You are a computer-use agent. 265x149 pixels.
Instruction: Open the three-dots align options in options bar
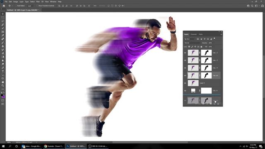click(95, 6)
